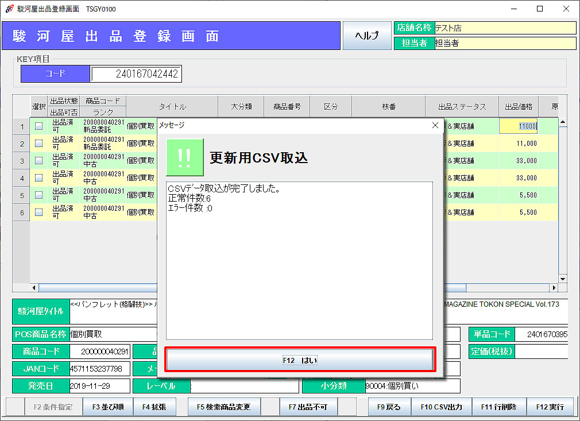Click F5 検索商品変更 button
The image size is (580, 421).
click(x=223, y=407)
